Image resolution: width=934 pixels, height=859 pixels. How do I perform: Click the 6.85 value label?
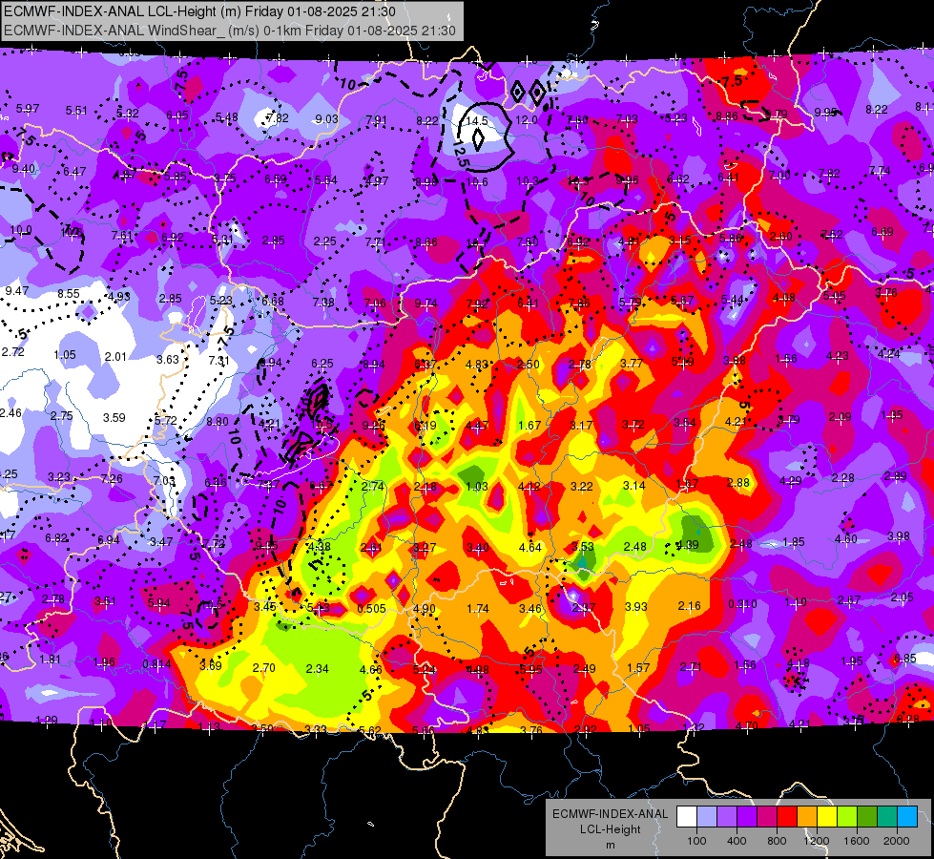[904, 659]
